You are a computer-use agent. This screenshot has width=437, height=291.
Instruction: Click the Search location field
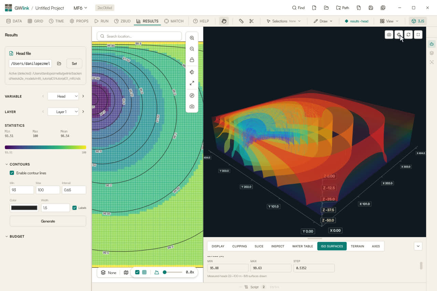tap(139, 36)
